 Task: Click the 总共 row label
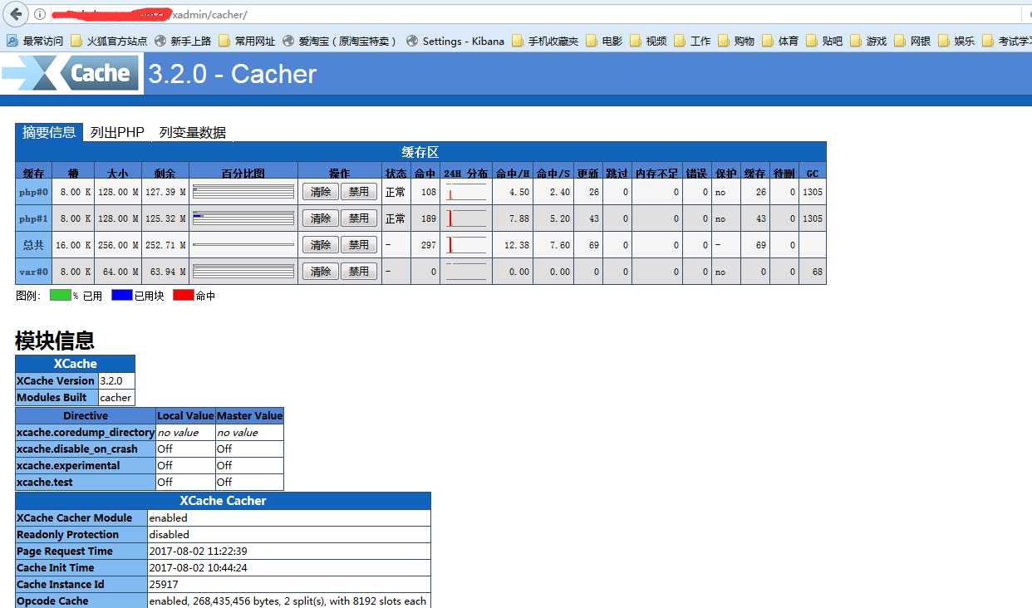tap(34, 245)
